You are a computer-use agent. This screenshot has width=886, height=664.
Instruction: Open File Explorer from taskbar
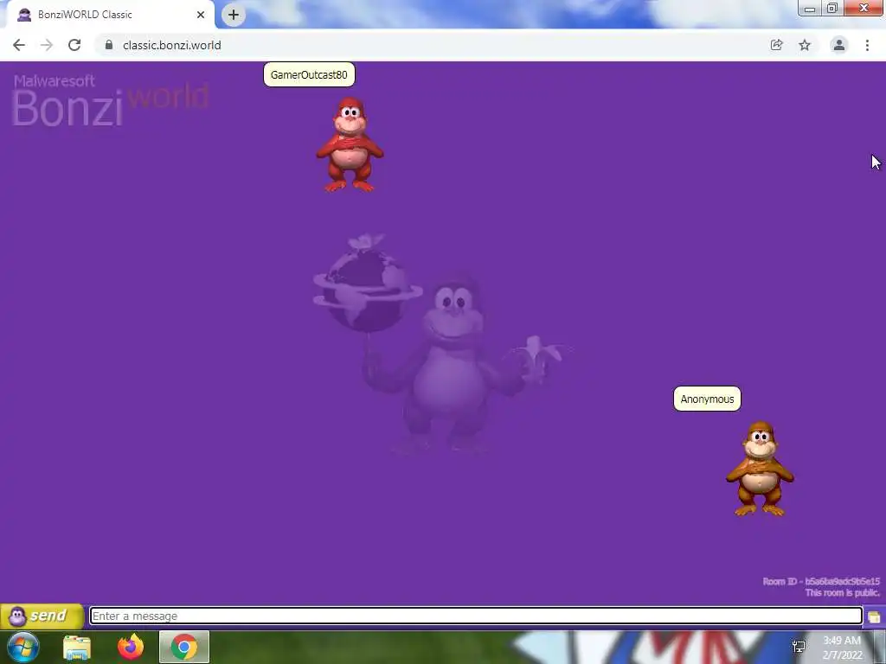click(x=77, y=647)
